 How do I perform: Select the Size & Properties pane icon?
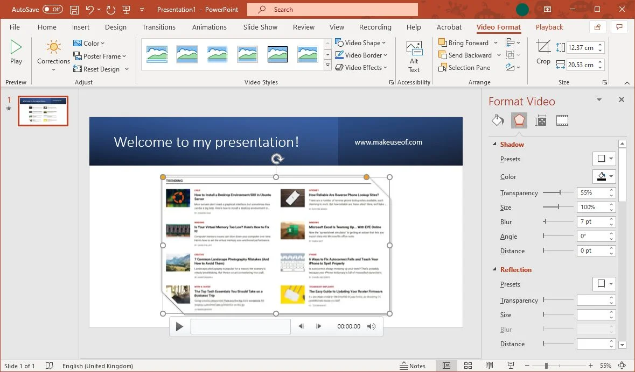tap(541, 120)
